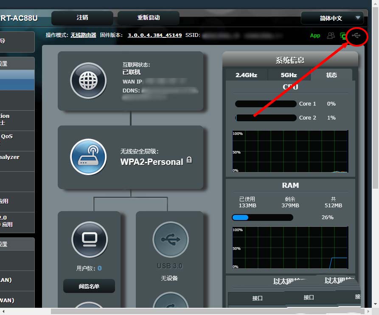
Task: Click the 379MB free RAM value
Action: pyautogui.click(x=290, y=206)
